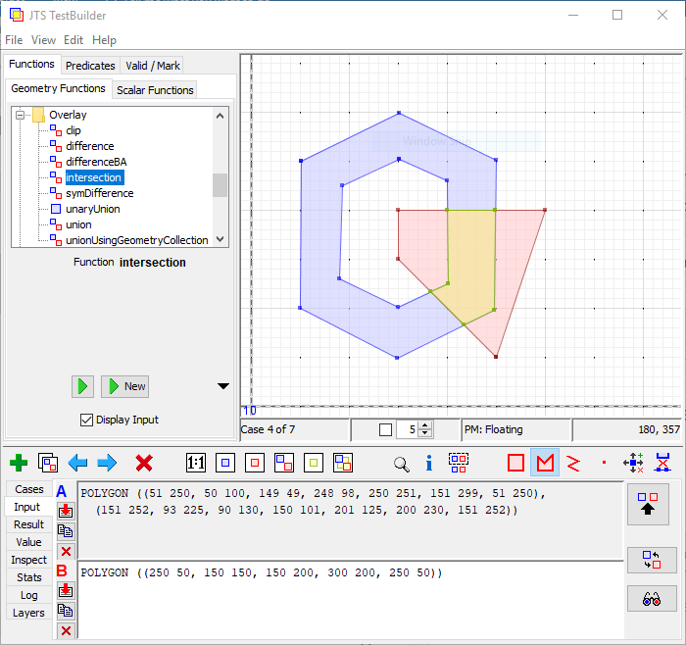Viewport: 686px width, 645px height.
Task: Go to previous case with blue left arrow
Action: (x=77, y=463)
